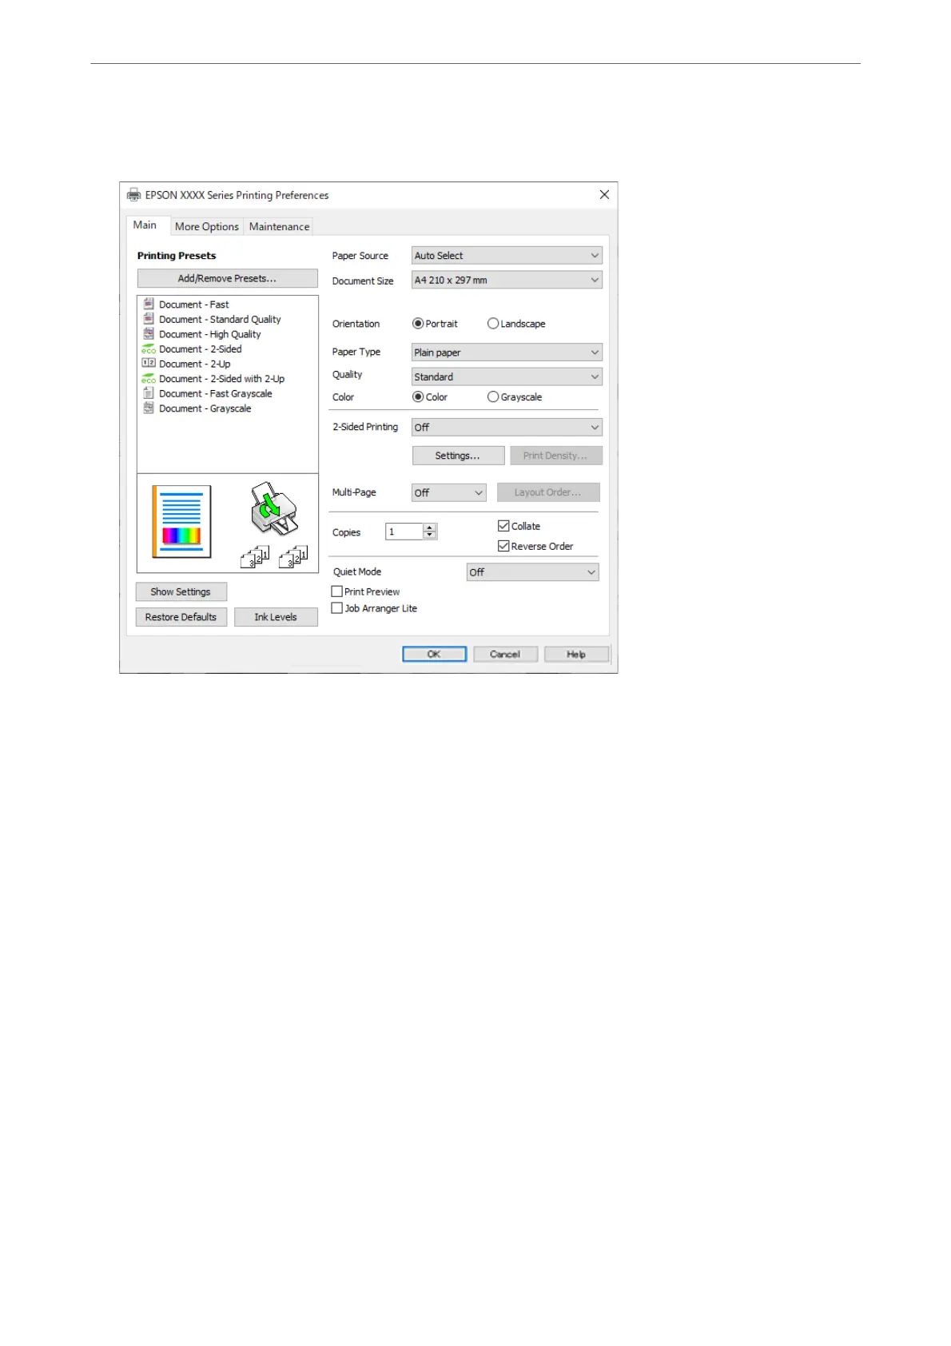Close the Printing Preferences dialog
The height and width of the screenshot is (1346, 951).
point(604,195)
